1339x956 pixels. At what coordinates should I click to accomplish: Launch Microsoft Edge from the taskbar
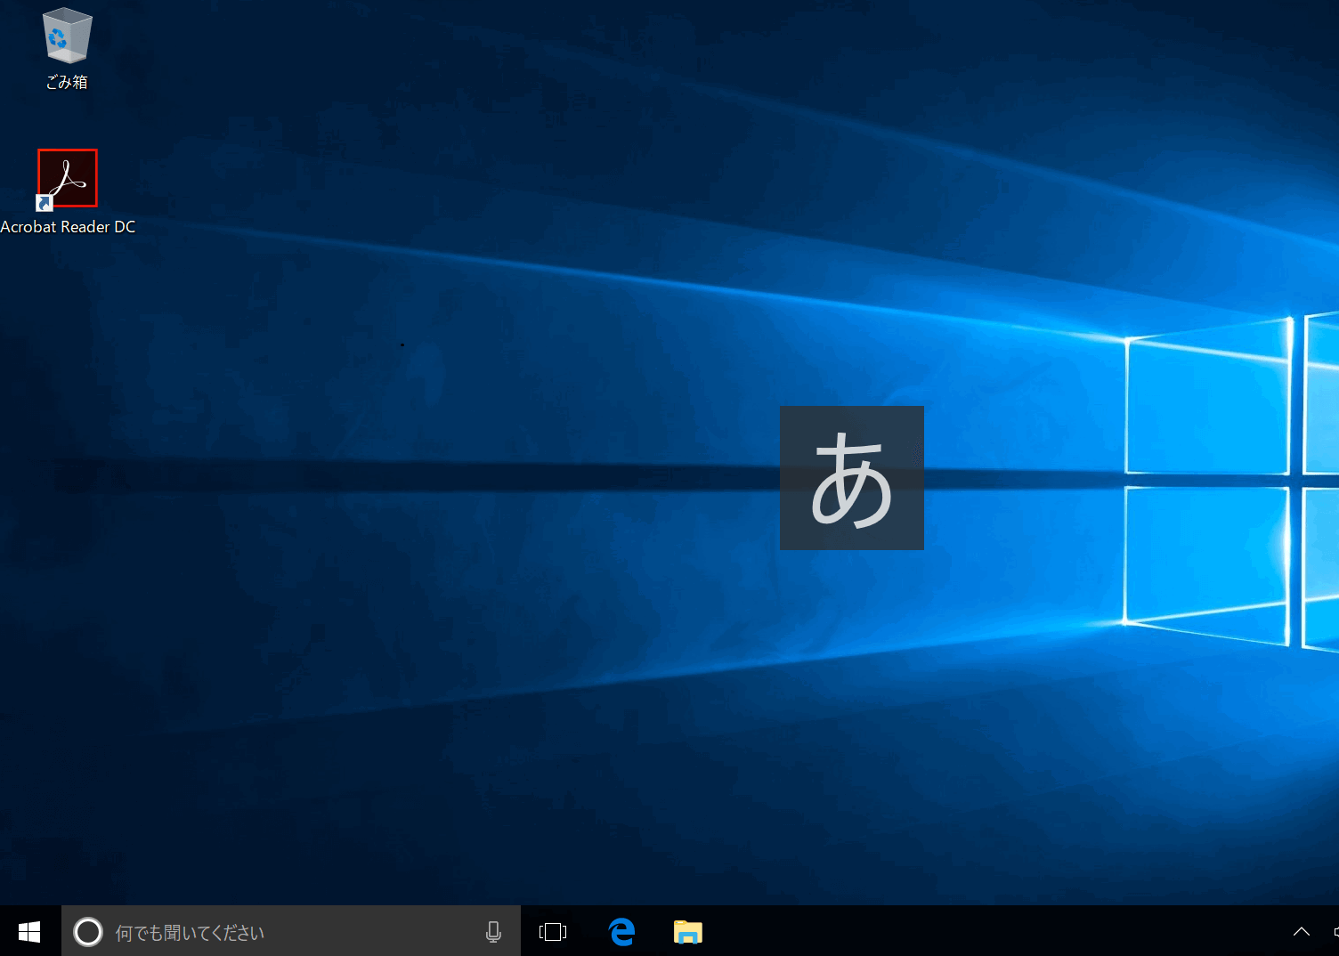click(621, 932)
